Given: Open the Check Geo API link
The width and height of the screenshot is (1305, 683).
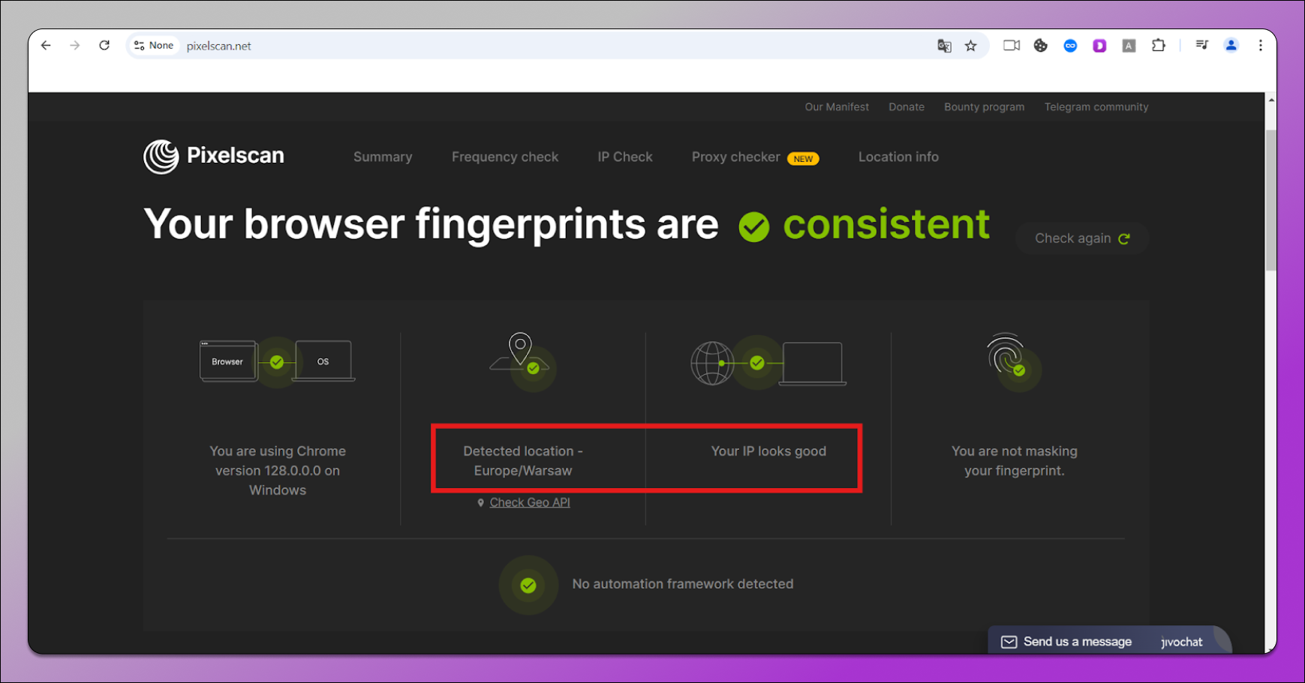Looking at the screenshot, I should click(530, 502).
